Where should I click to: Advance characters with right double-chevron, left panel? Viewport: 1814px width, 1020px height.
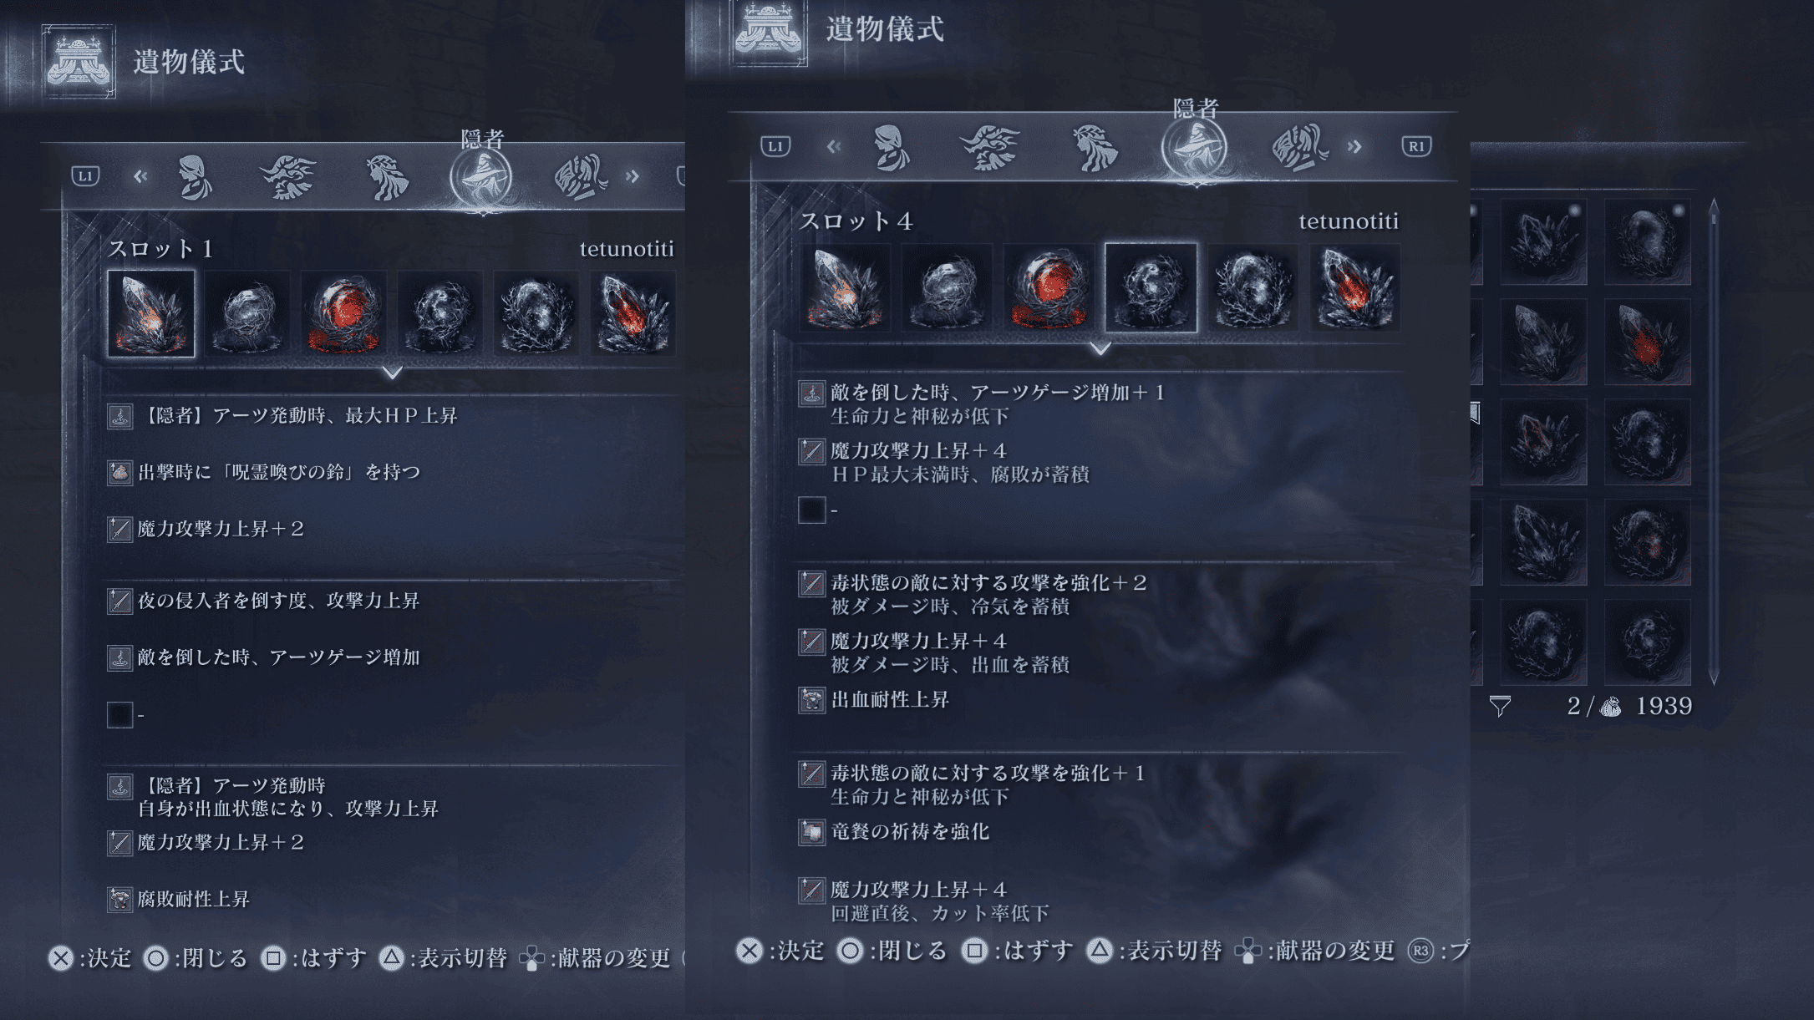[633, 176]
